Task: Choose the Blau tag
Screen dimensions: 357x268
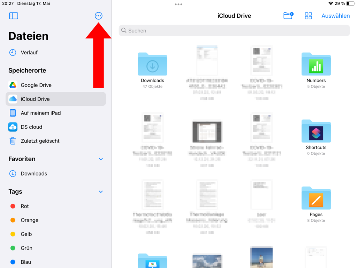Action: [56, 262]
